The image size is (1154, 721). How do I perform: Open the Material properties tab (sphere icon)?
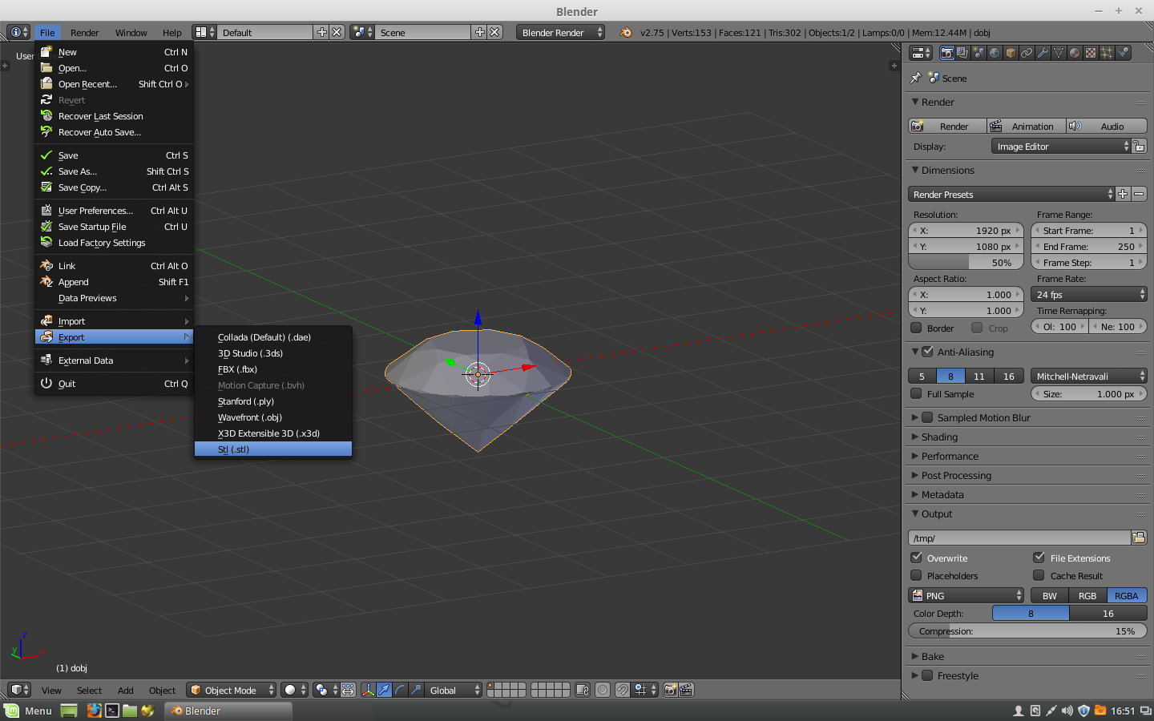coord(1075,53)
